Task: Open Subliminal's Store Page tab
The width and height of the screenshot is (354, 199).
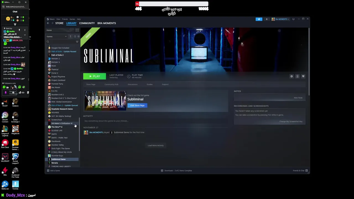Action: 91,84
